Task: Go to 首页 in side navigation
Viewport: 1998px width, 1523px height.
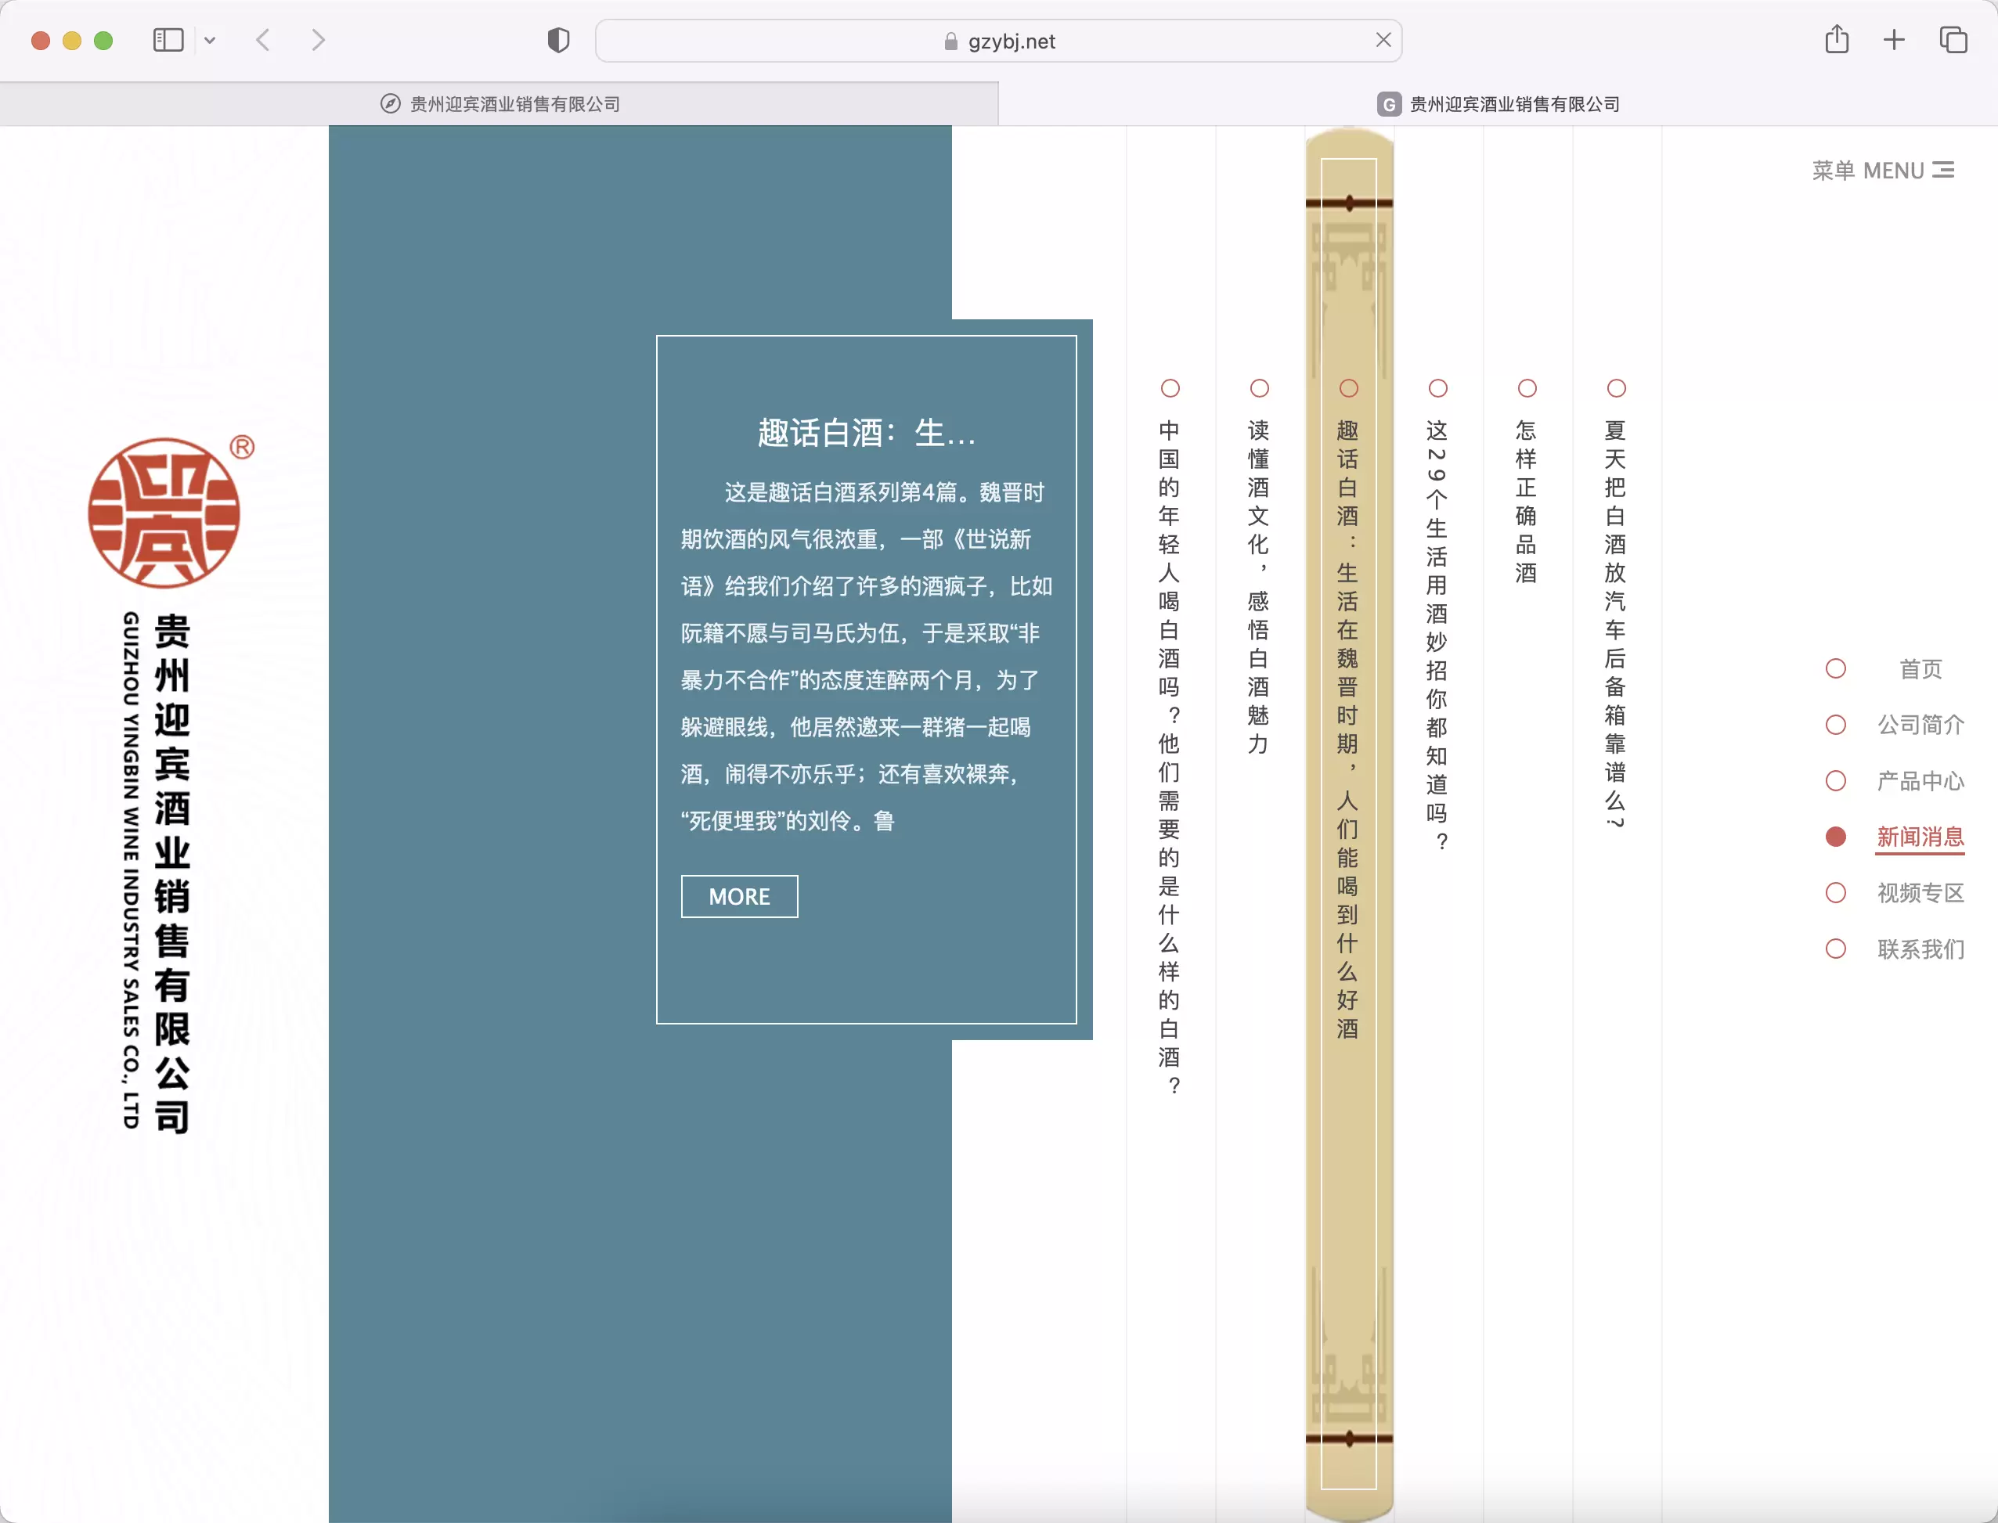Action: pos(1920,669)
